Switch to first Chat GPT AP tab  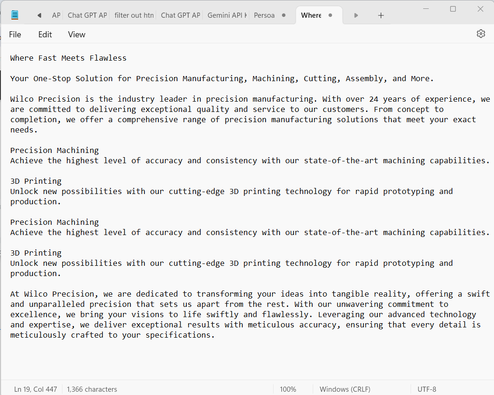[x=87, y=15]
